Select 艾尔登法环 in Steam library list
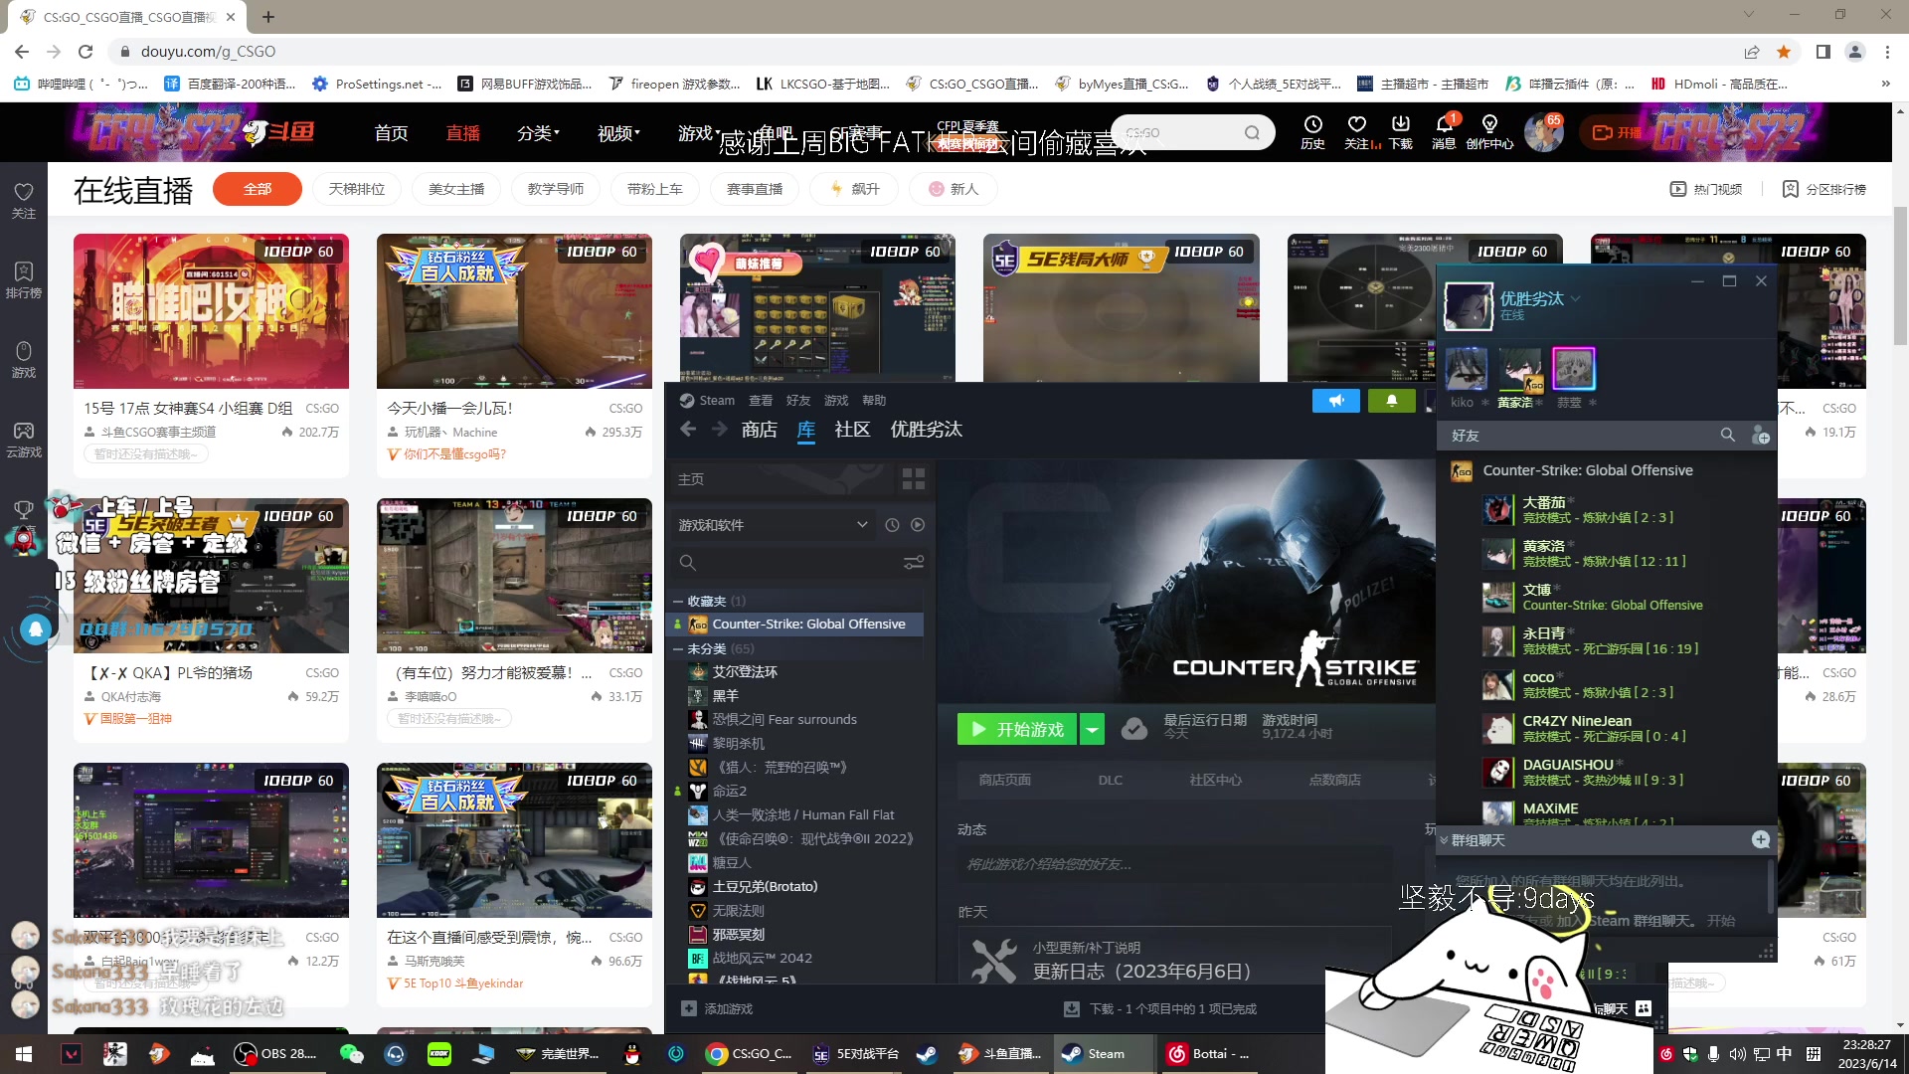Viewport: 1909px width, 1074px height. point(745,672)
